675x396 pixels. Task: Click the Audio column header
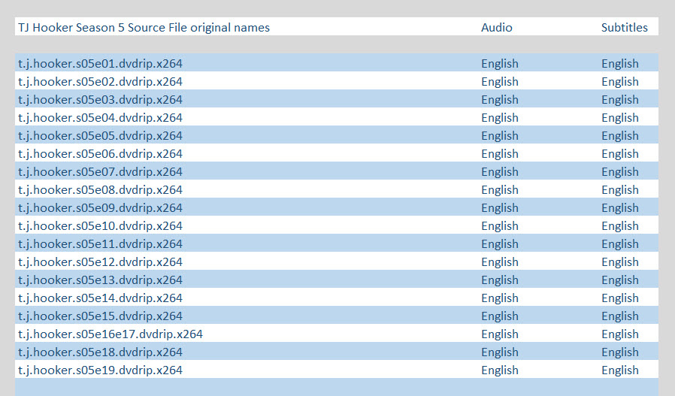496,28
